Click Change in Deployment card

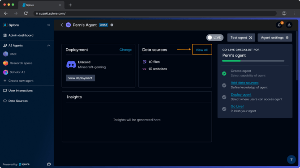click(x=125, y=50)
